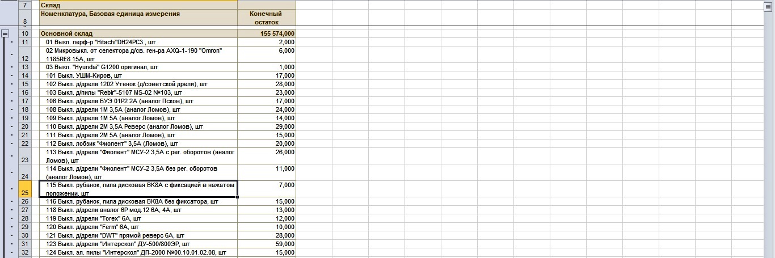This screenshot has width=775, height=258.
Task: Select row header 25
Action: pyautogui.click(x=24, y=189)
